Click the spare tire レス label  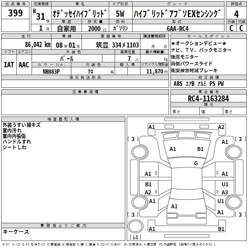[x=135, y=237]
